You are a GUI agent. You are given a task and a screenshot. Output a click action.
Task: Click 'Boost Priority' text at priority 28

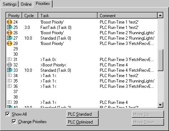point(52,44)
